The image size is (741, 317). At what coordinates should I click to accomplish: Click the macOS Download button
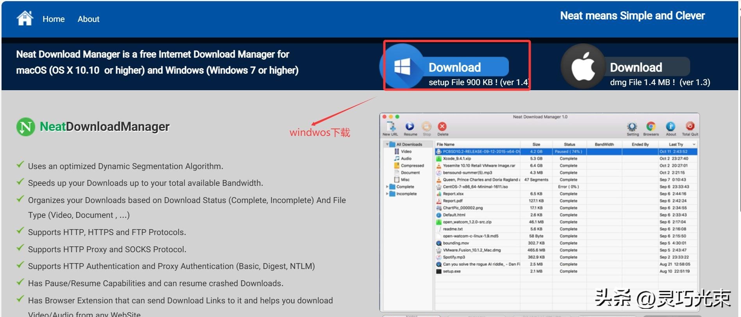(636, 67)
